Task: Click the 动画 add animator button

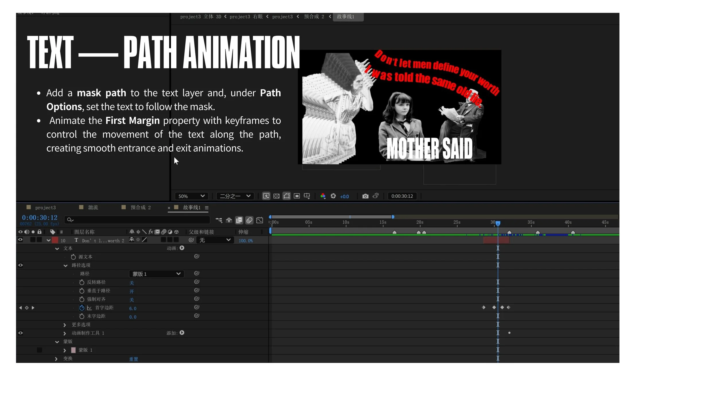Action: (x=182, y=248)
